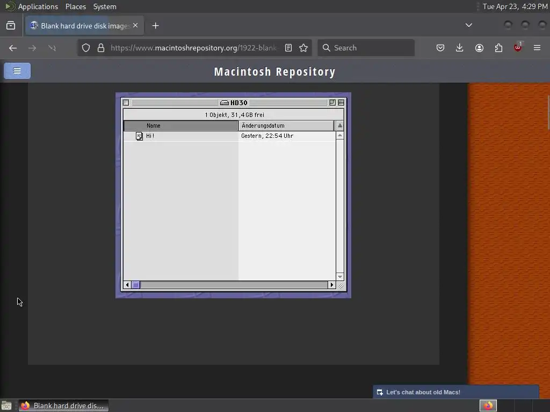Image resolution: width=550 pixels, height=412 pixels.
Task: Close the Blank hard drive disk images tab
Action: (135, 26)
